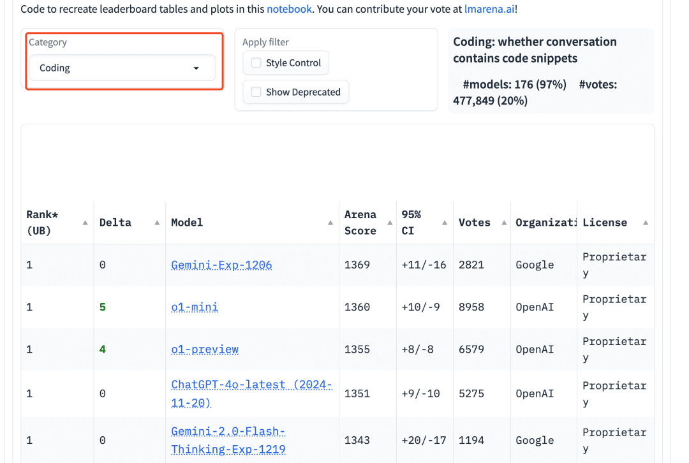This screenshot has width=689, height=463.
Task: Open ChatGPT-4o-latest (2024-11-20) model link
Action: (251, 393)
